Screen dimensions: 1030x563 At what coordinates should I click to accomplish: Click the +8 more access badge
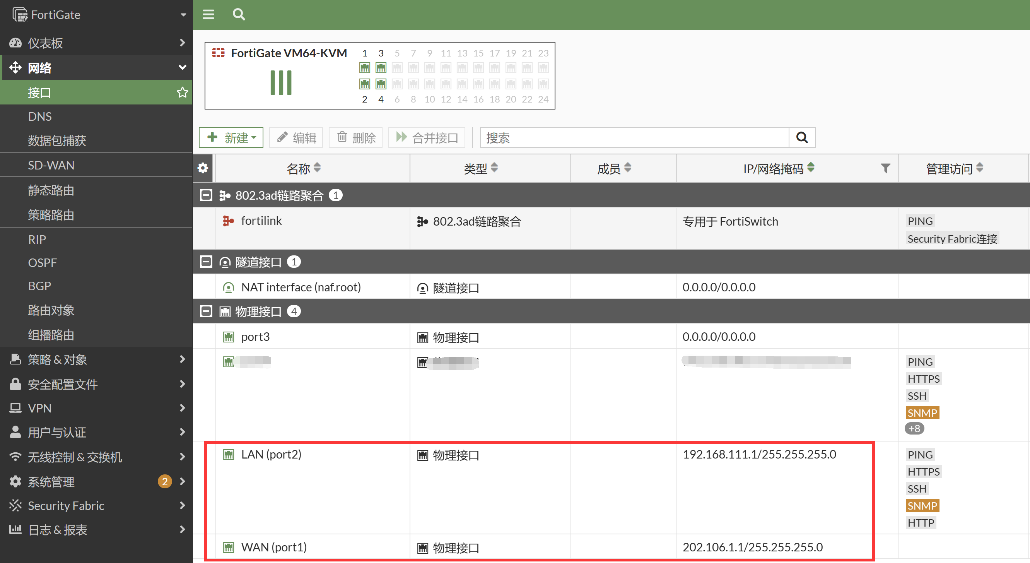(x=914, y=429)
